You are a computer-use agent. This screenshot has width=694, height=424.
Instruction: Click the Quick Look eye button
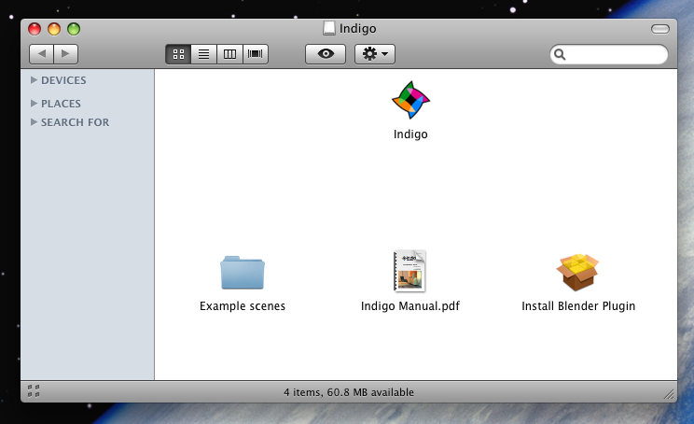click(326, 54)
